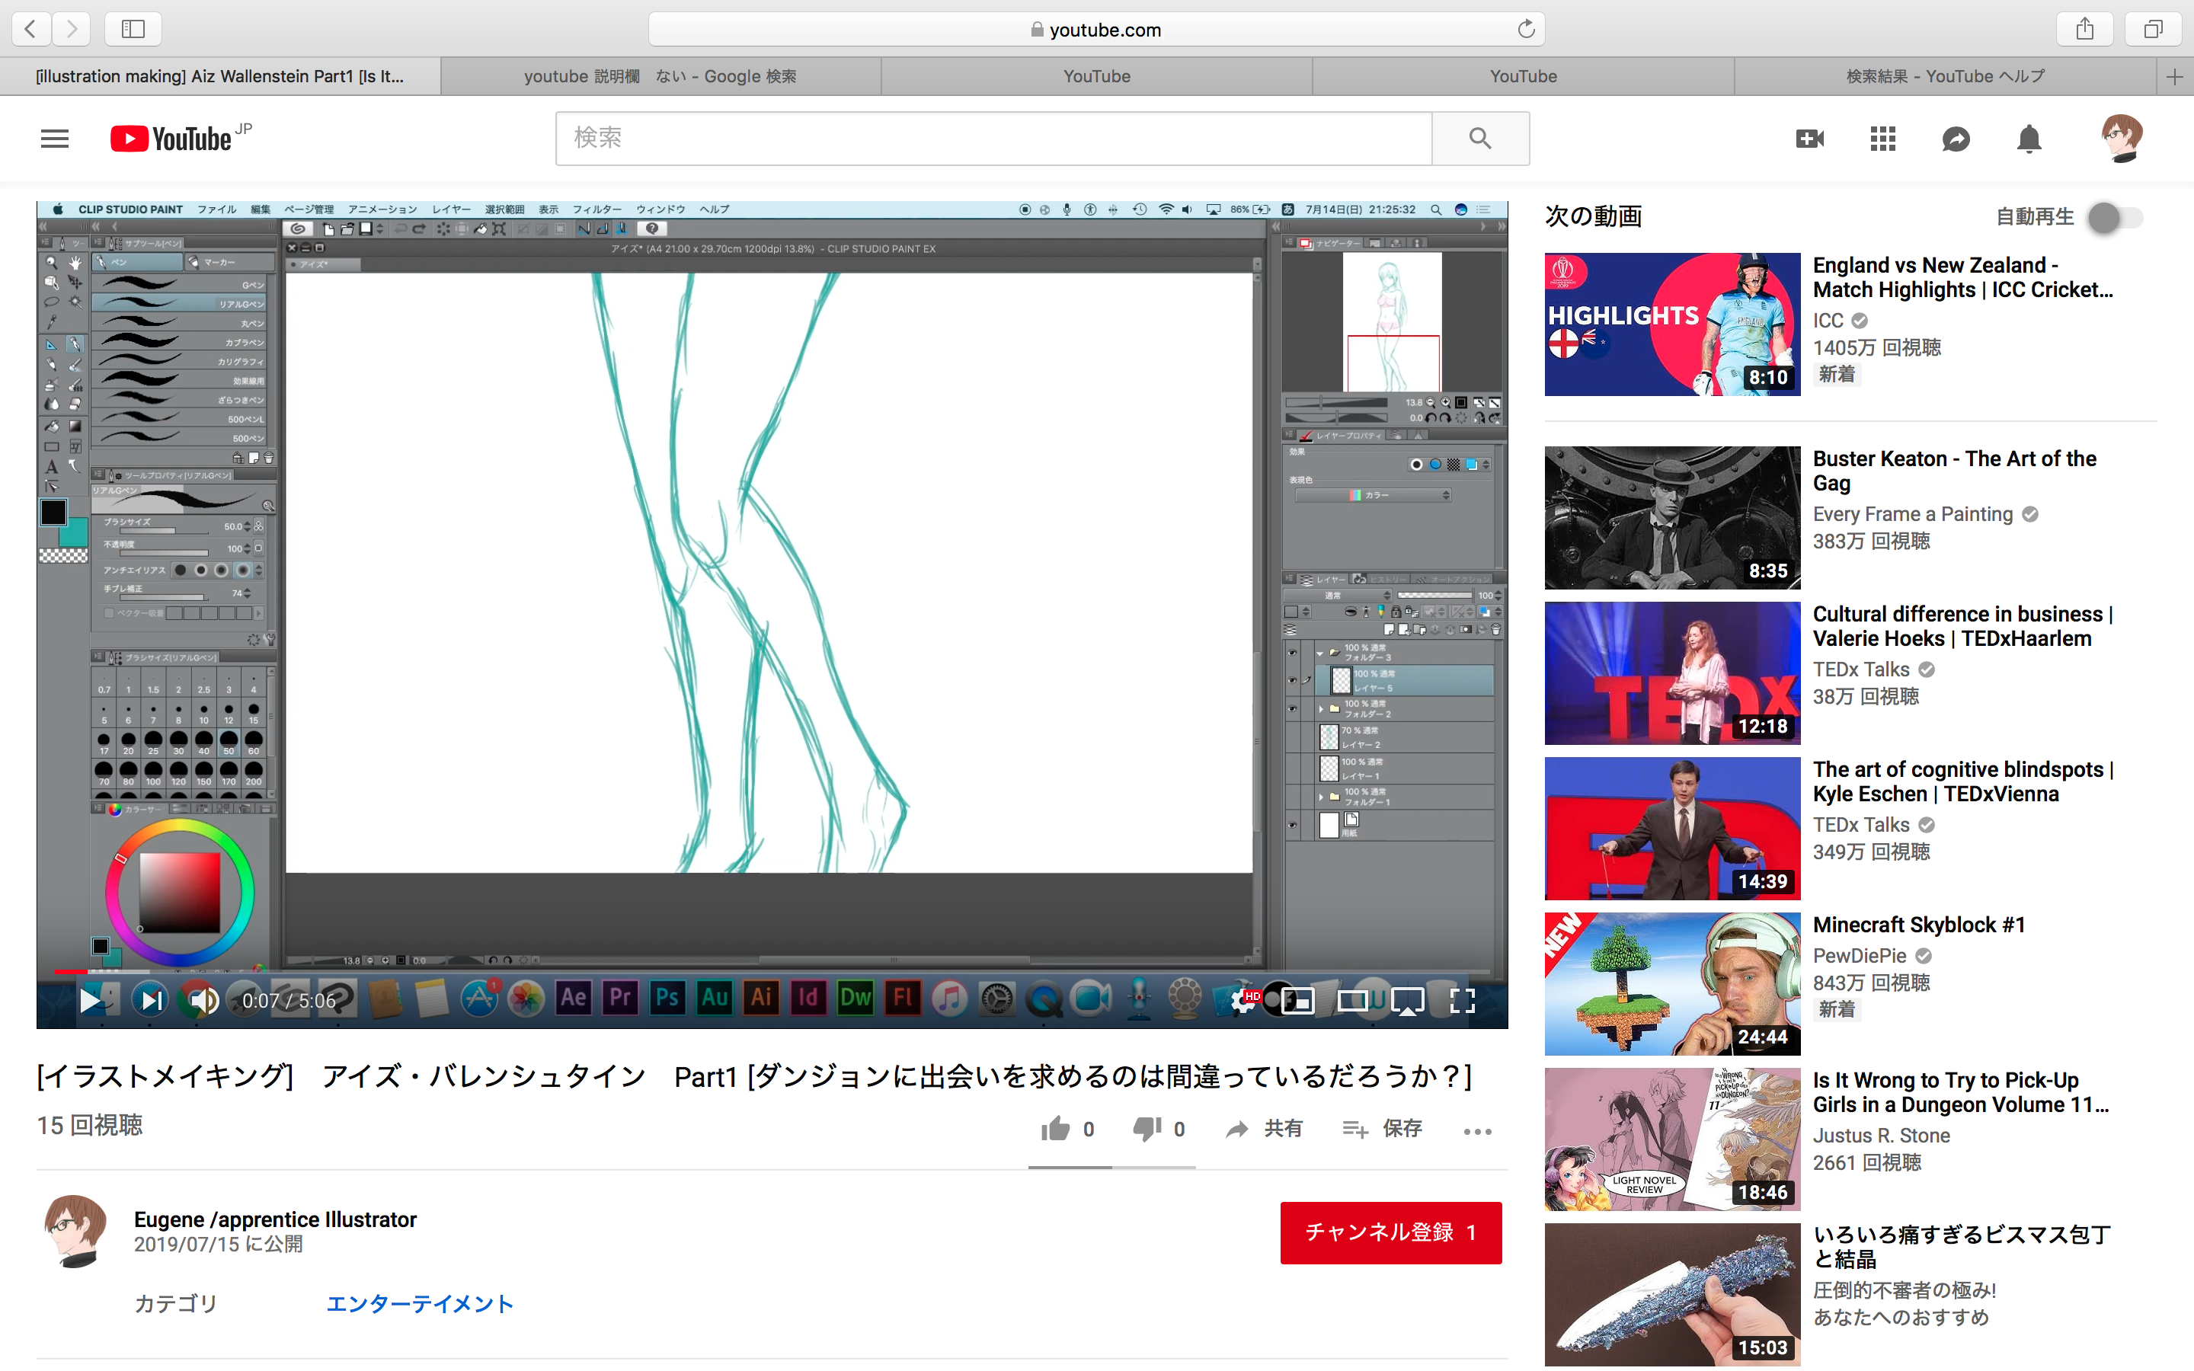Click the 保存 save button
2194x1371 pixels.
coord(1383,1129)
